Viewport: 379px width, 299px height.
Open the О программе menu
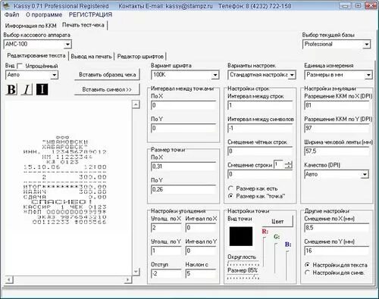[44, 14]
